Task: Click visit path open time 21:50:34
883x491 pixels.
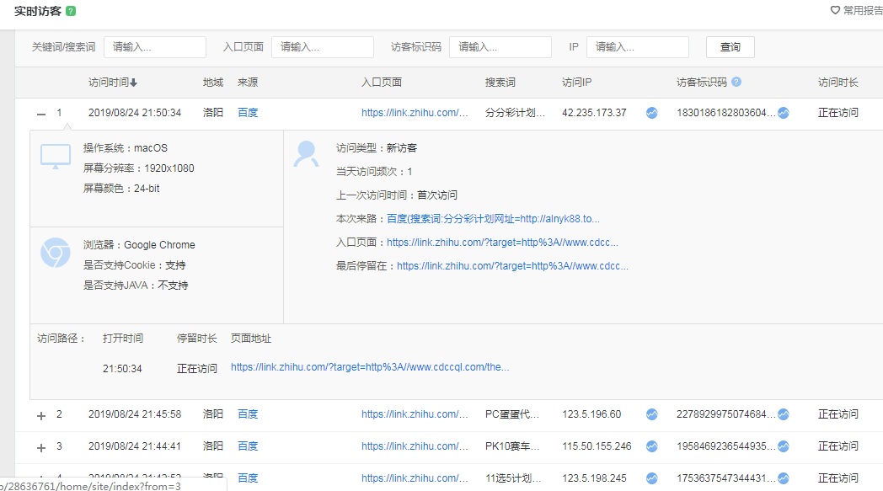Action: (x=122, y=369)
